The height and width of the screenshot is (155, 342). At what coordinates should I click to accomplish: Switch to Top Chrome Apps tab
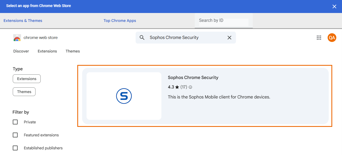(x=120, y=21)
